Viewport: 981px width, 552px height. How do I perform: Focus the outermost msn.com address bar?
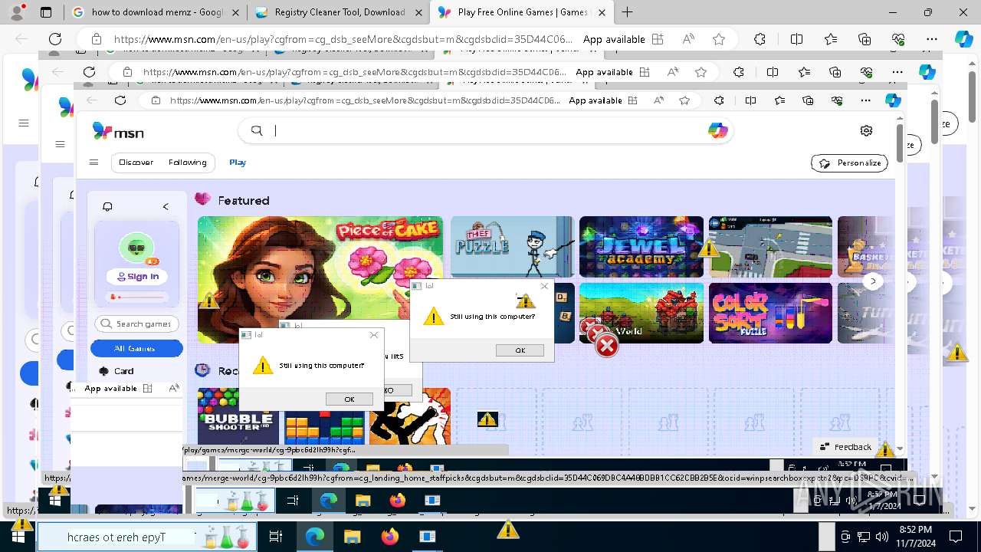[x=343, y=39]
